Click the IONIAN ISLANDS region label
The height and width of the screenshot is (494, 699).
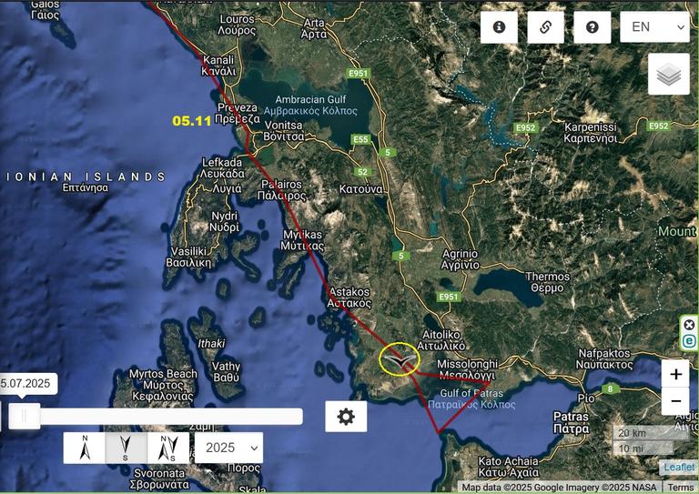(x=86, y=176)
